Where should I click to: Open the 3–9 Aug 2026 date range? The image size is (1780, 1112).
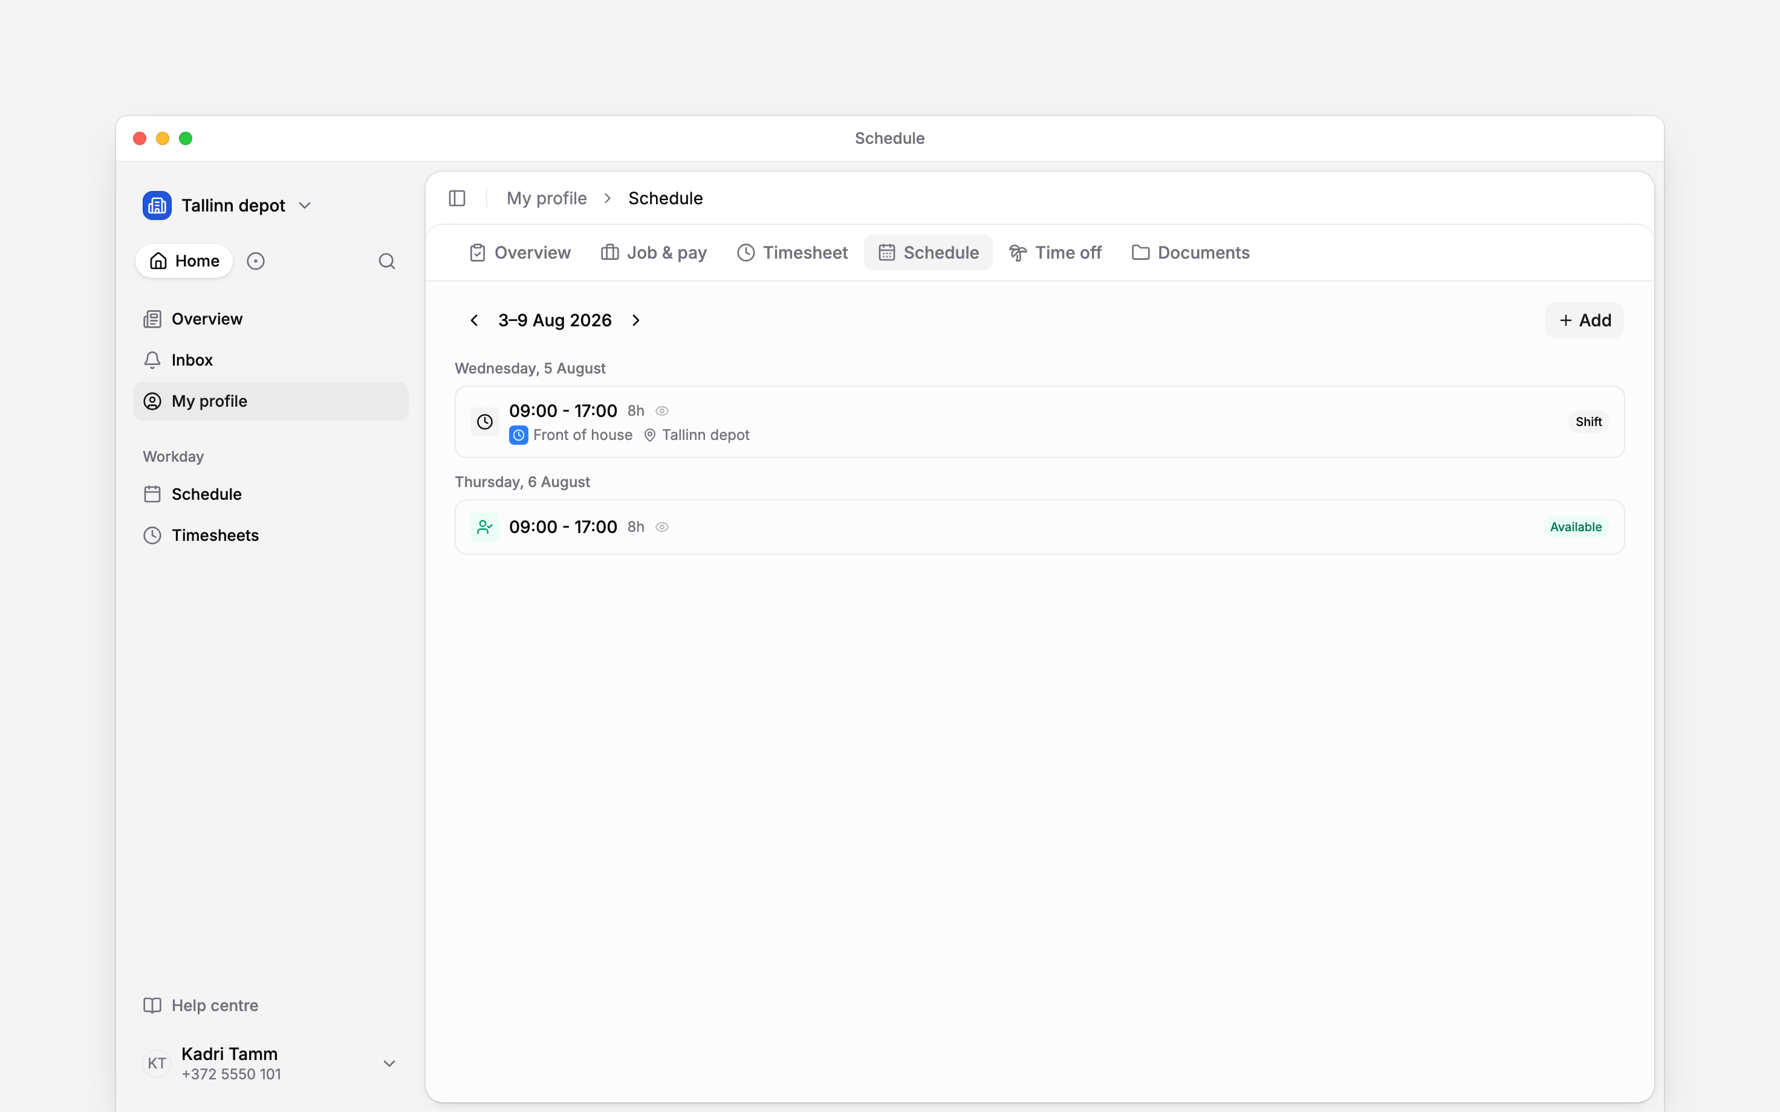click(x=555, y=321)
